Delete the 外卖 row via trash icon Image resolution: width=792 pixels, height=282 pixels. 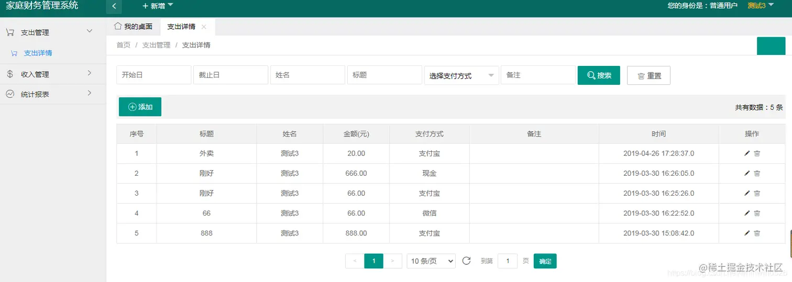coord(757,153)
